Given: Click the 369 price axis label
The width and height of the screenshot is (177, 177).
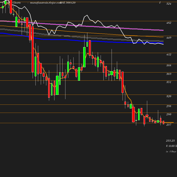Looking at the screenshot, I should click(169, 74).
